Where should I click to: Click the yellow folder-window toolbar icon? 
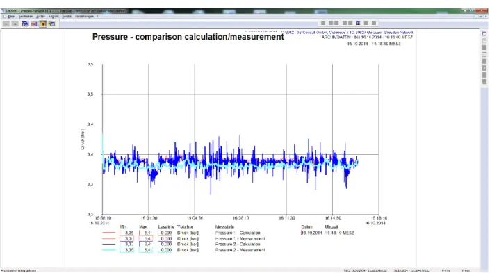click(x=52, y=24)
